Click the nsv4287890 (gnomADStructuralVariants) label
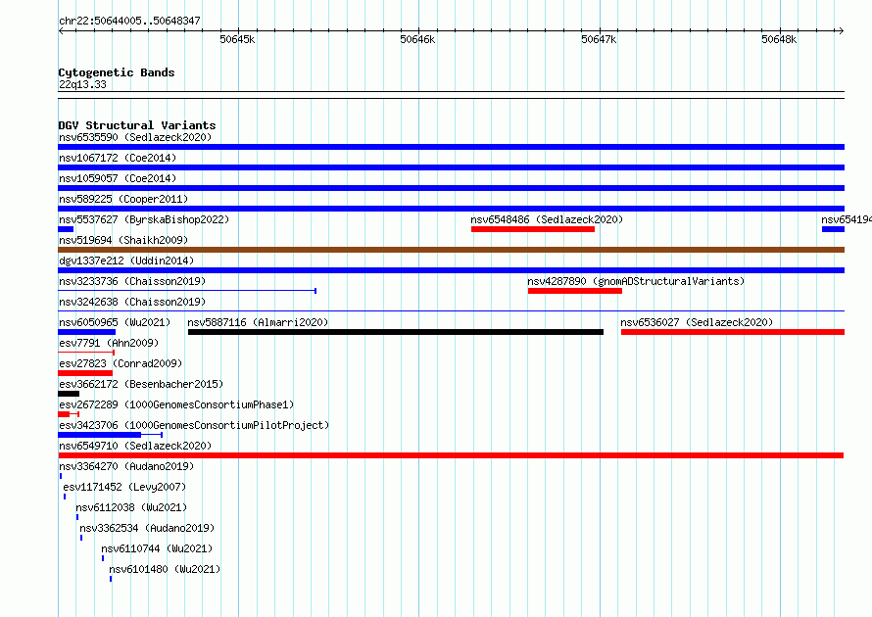This screenshot has height=617, width=872. tap(636, 281)
